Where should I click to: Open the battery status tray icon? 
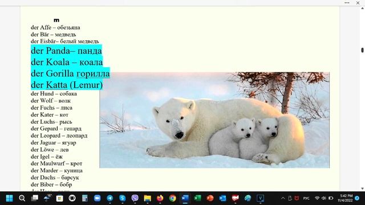[x=331, y=198]
